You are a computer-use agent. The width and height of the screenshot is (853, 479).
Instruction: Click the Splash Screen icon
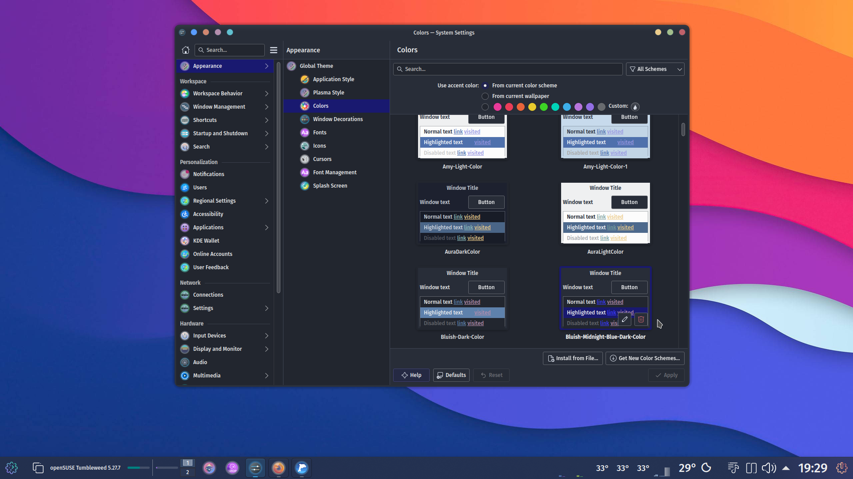point(305,186)
